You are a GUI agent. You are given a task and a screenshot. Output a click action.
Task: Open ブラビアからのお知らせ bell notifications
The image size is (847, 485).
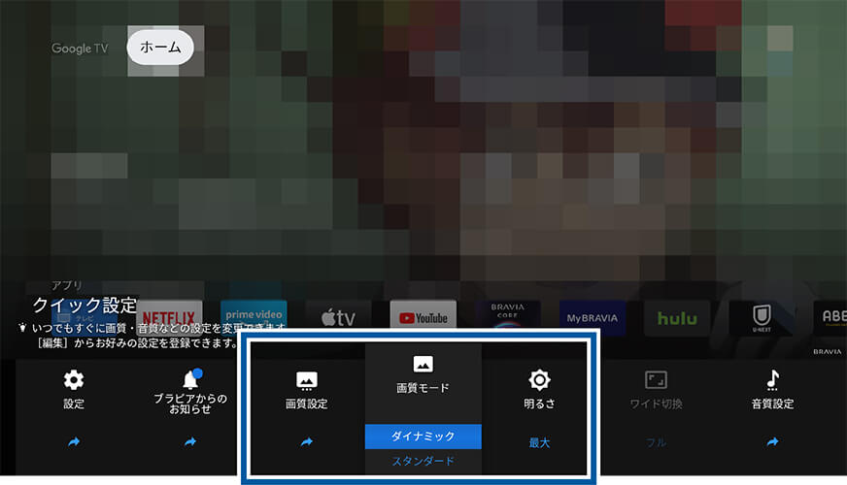point(190,379)
